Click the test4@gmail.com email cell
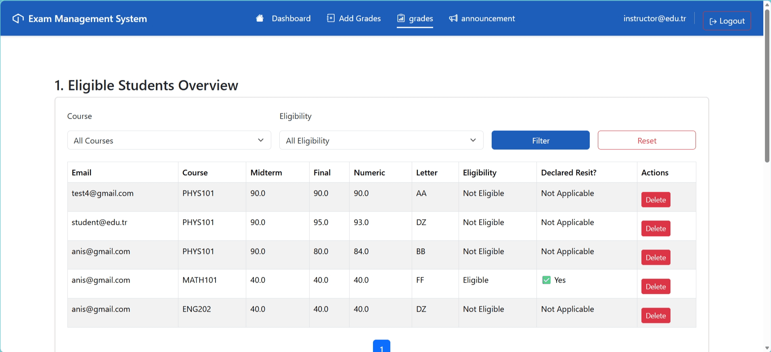The height and width of the screenshot is (352, 771). tap(123, 197)
